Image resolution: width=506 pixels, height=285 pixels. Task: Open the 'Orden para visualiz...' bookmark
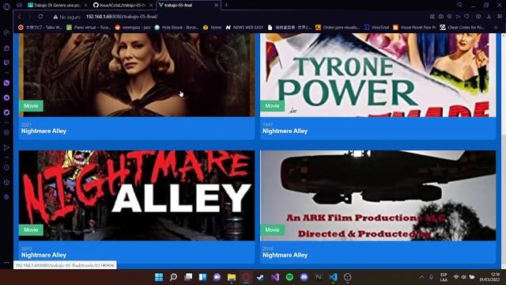pos(338,28)
